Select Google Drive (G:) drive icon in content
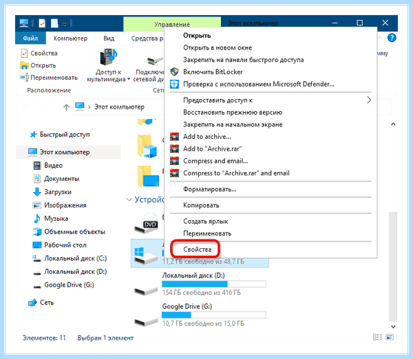413x359 pixels. tap(146, 322)
